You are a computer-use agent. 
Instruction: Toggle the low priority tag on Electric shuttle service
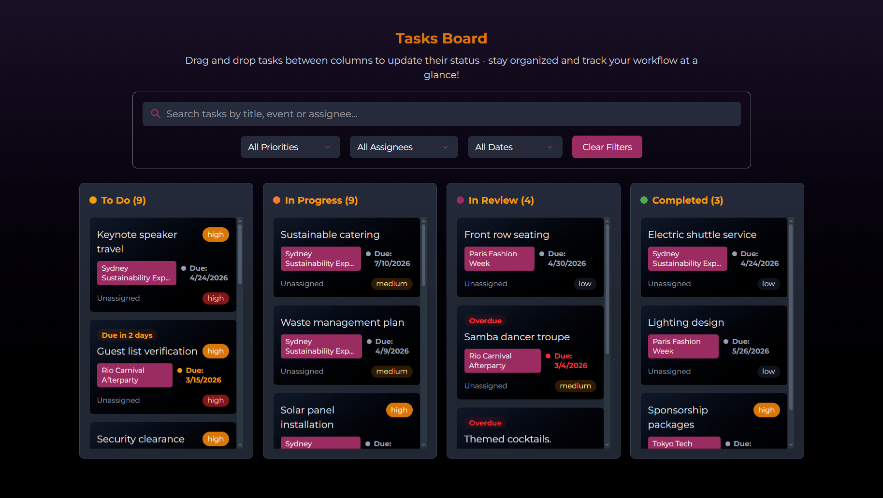[x=768, y=284]
